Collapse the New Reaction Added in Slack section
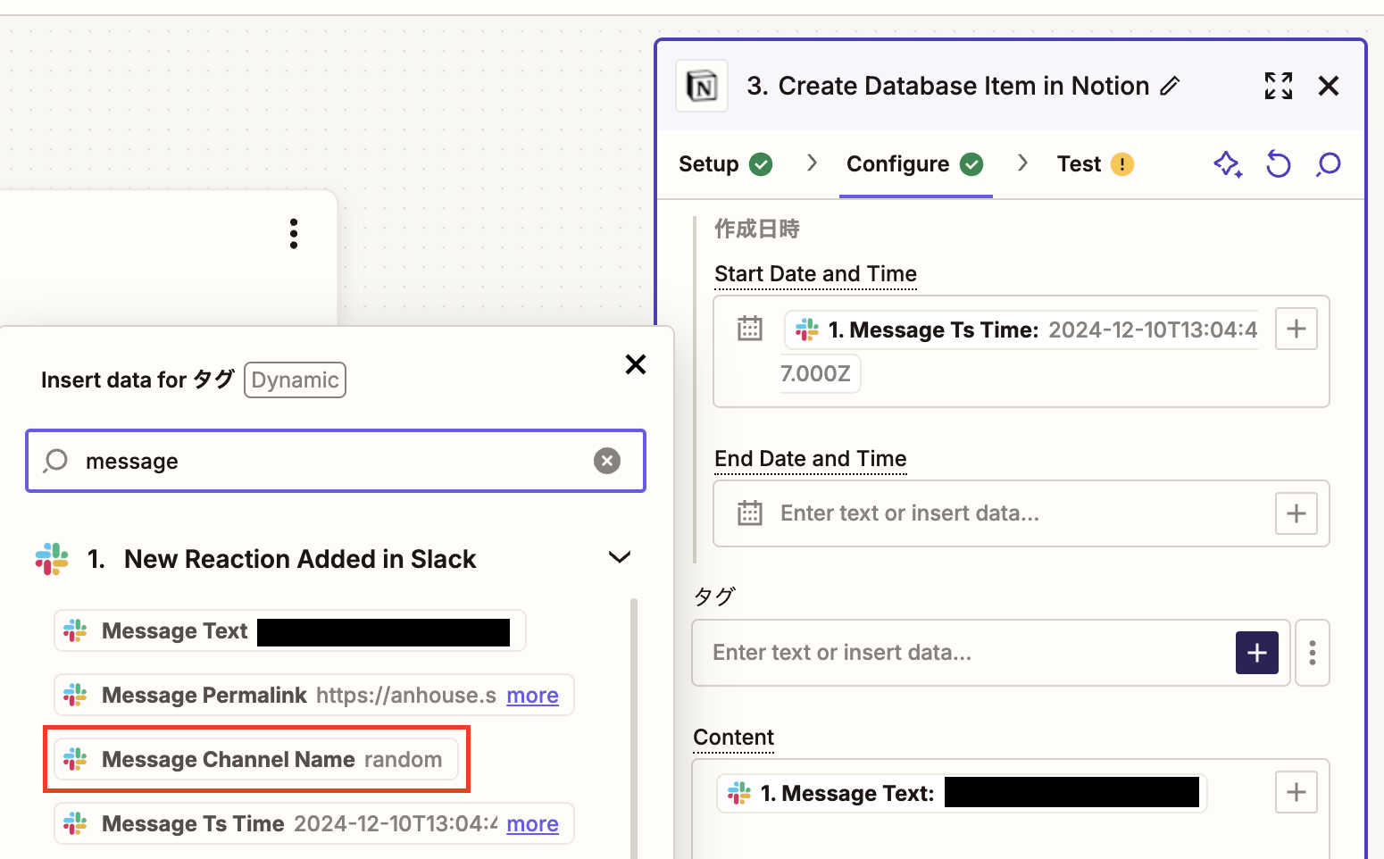Image resolution: width=1384 pixels, height=859 pixels. coord(620,558)
